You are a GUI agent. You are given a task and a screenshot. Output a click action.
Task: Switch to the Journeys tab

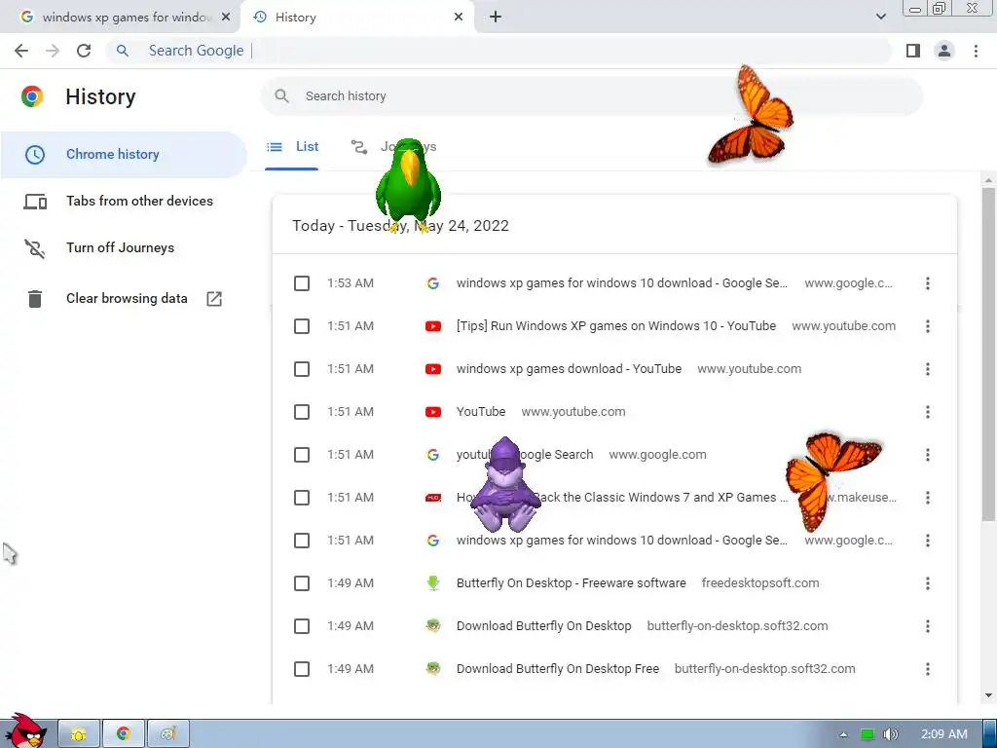394,147
